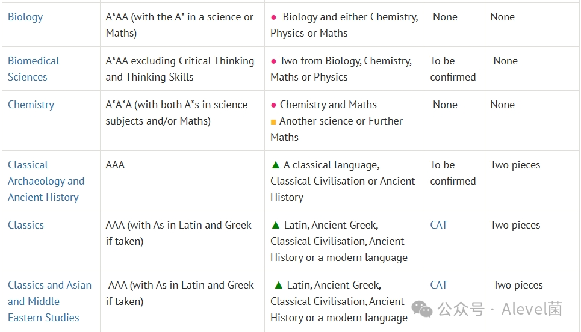The image size is (581, 332).
Task: Open the Chemistry course link
Action: pyautogui.click(x=31, y=105)
